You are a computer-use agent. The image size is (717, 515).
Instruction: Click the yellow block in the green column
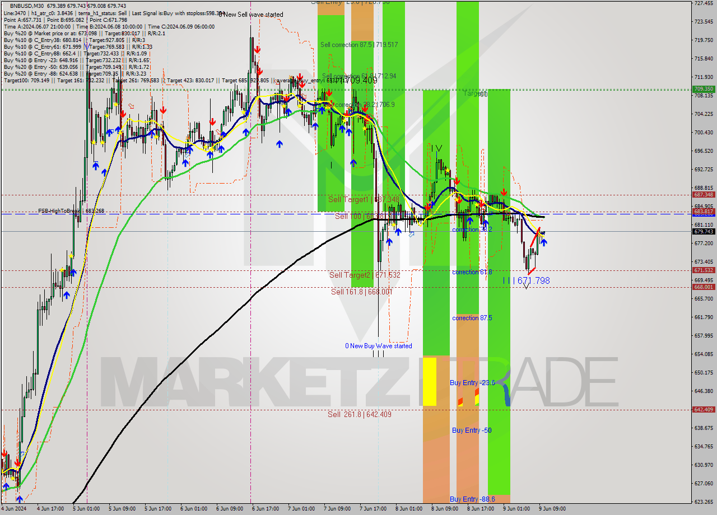point(429,382)
